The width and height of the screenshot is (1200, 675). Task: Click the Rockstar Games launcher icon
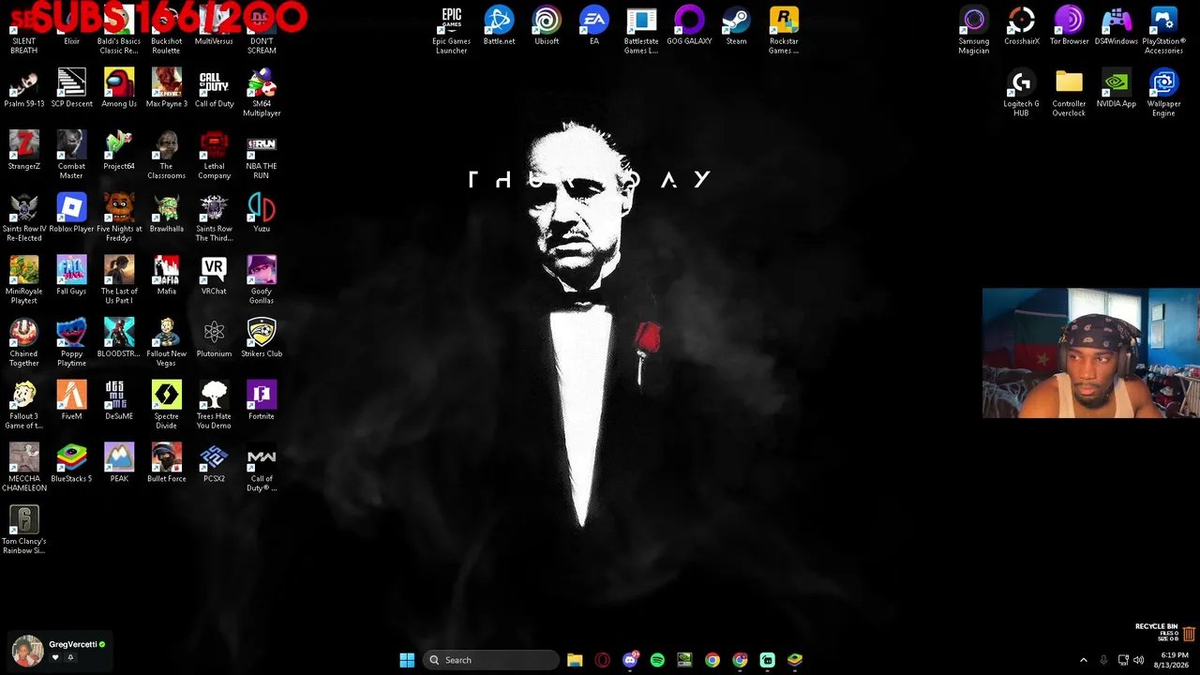tap(784, 30)
